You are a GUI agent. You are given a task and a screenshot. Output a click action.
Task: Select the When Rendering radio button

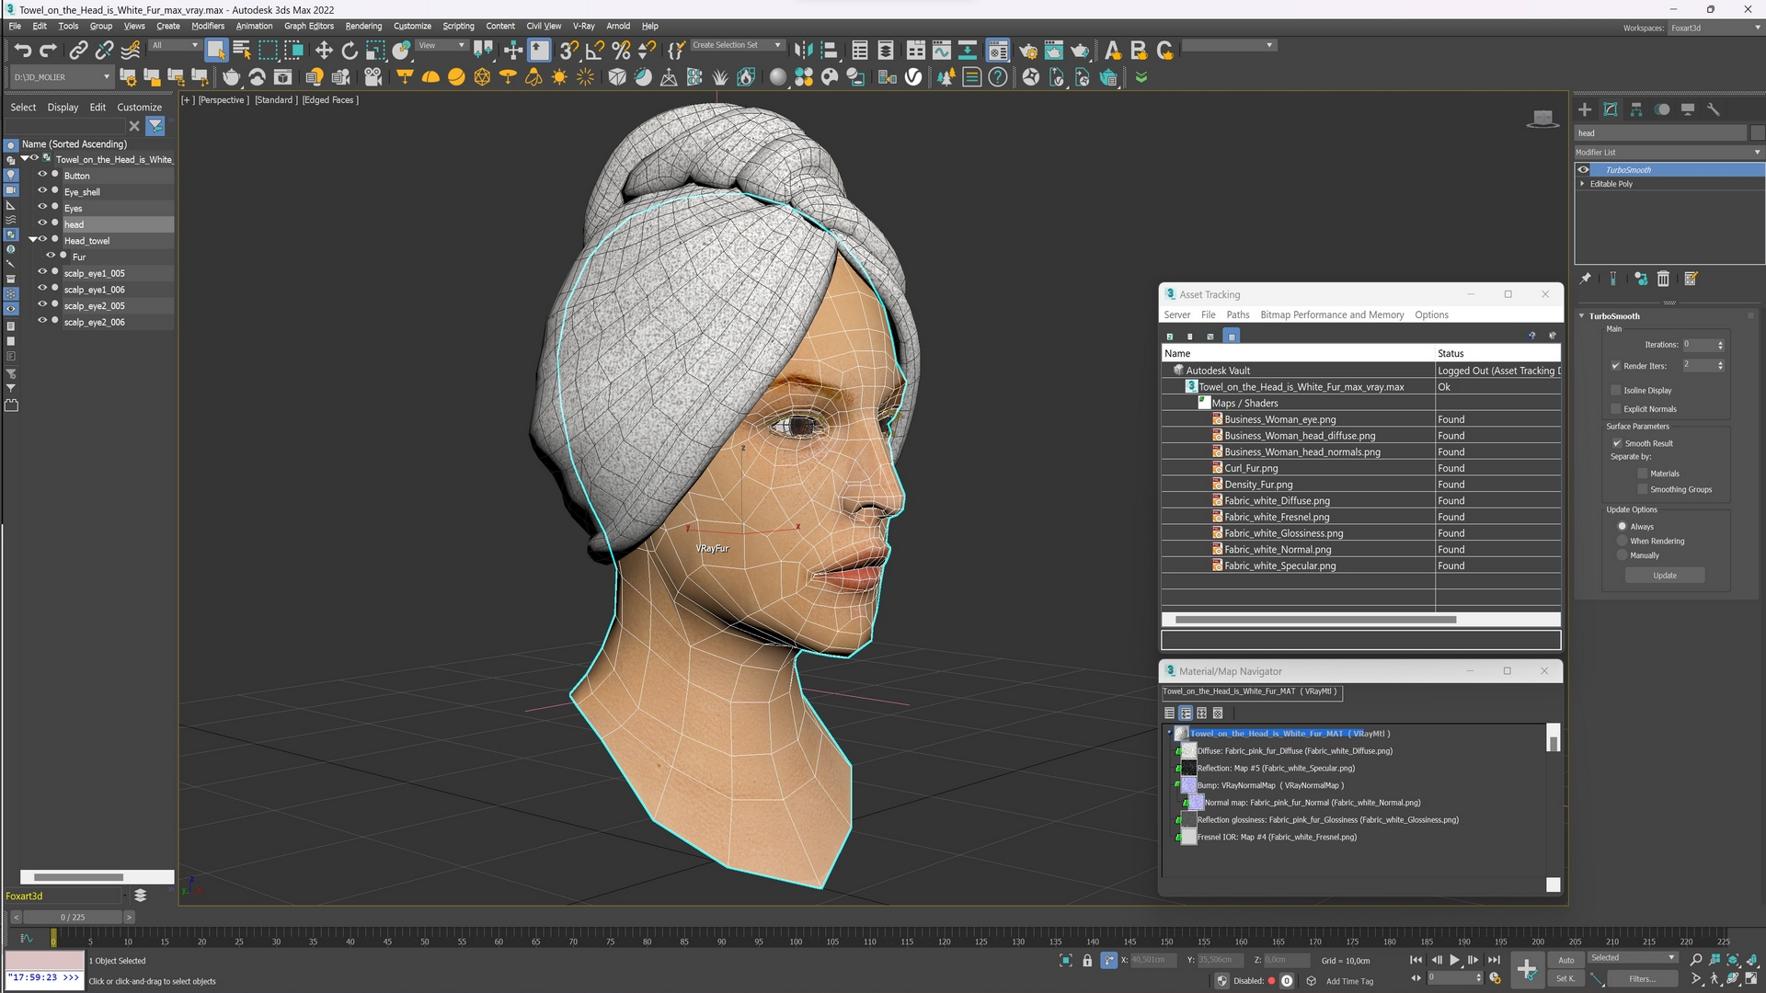[1623, 541]
